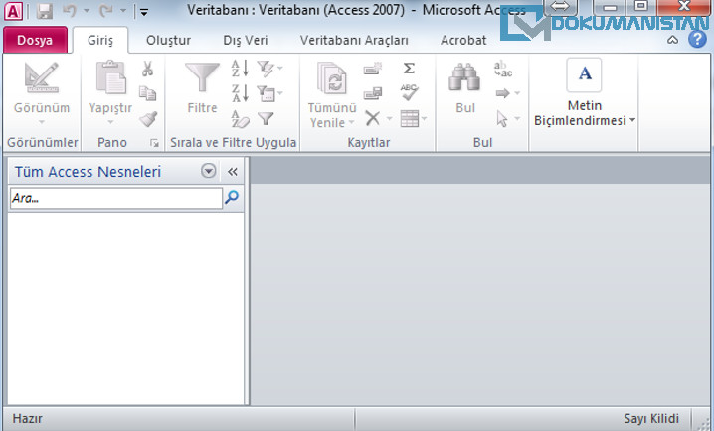Open the Advanced filter options dropdown
Image resolution: width=714 pixels, height=431 pixels.
point(270,93)
